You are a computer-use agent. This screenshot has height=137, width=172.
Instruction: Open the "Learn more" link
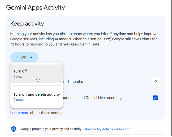(20, 113)
